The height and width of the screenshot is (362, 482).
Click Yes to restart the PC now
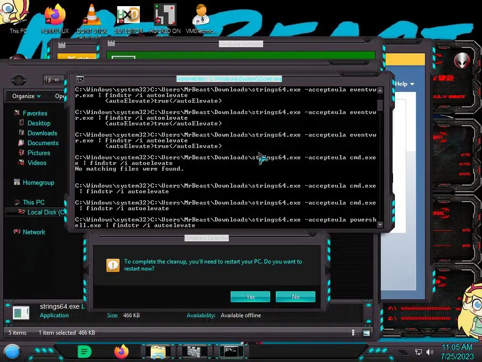click(250, 297)
